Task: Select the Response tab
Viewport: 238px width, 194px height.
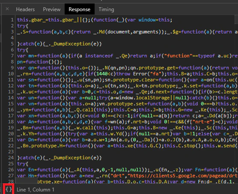Action: point(80,9)
